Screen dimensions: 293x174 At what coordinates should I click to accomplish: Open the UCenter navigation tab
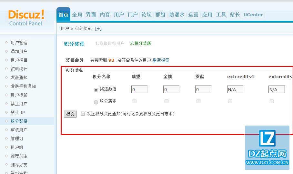(x=253, y=15)
